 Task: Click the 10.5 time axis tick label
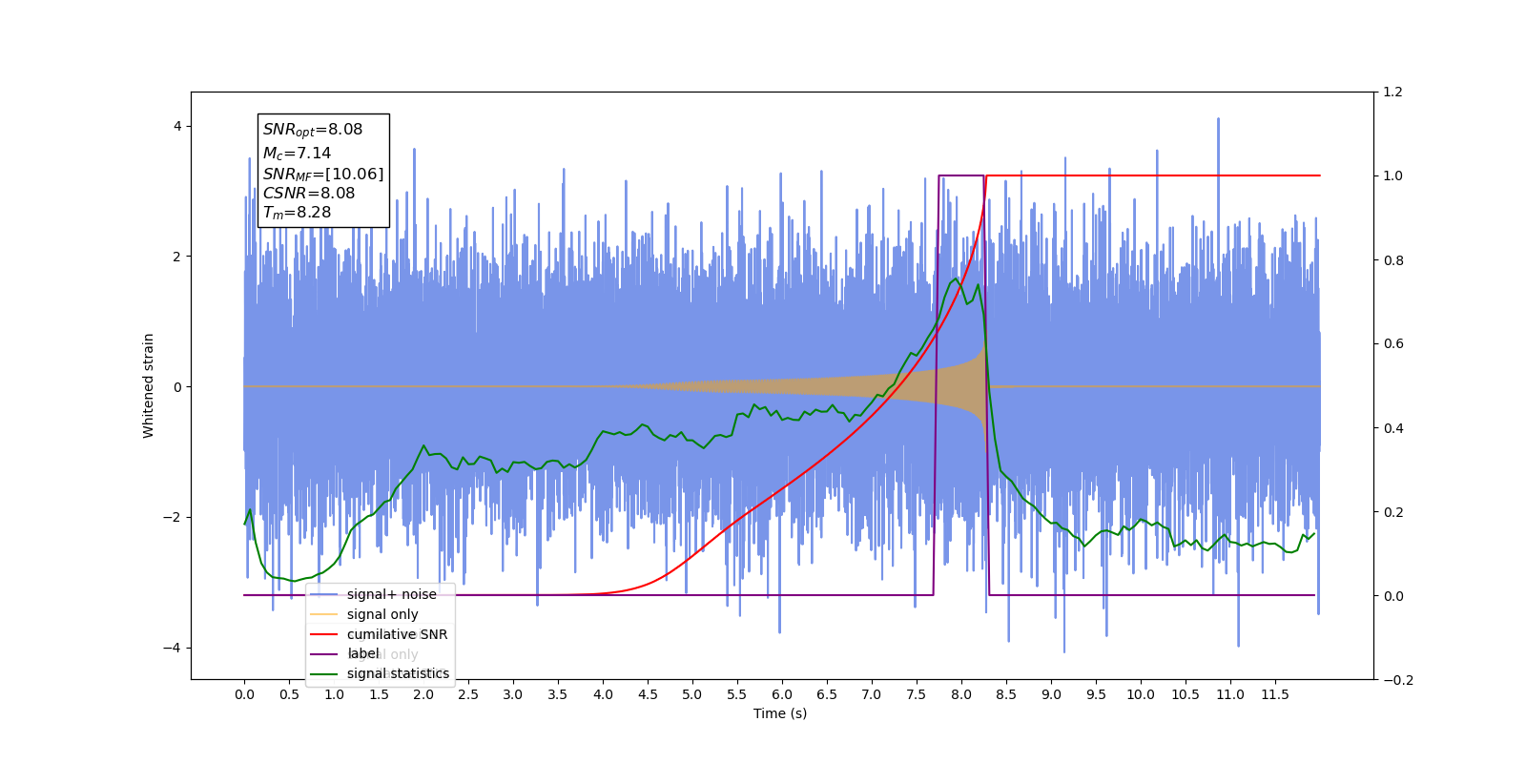click(1186, 694)
